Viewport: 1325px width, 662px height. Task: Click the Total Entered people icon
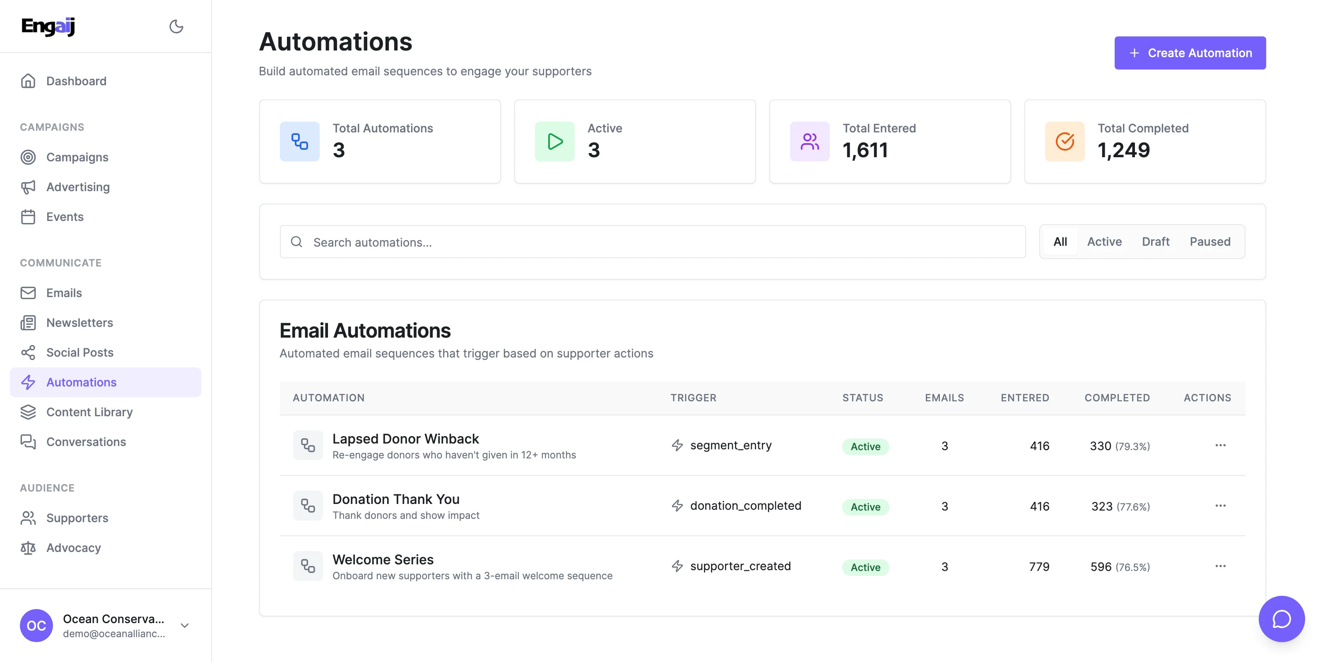809,142
